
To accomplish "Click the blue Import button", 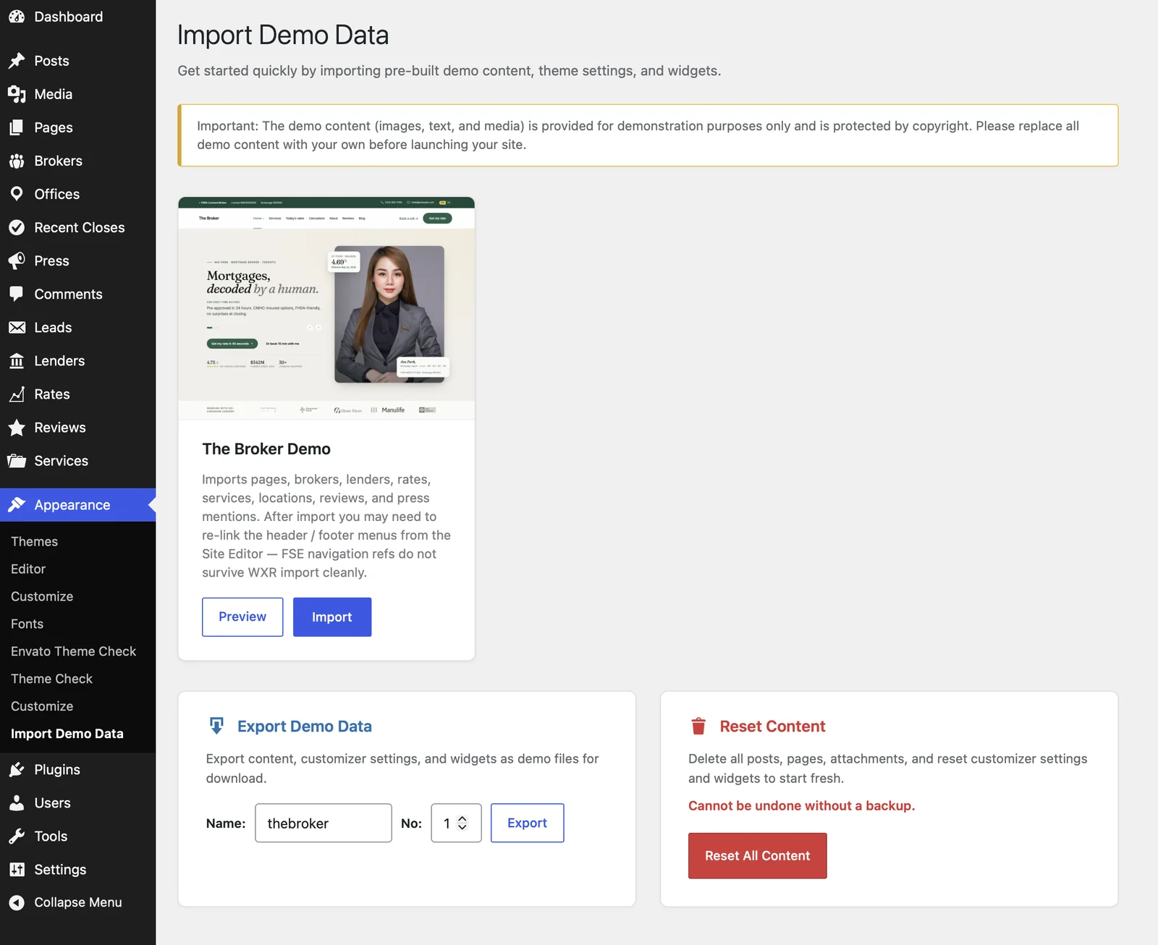I will coord(332,617).
